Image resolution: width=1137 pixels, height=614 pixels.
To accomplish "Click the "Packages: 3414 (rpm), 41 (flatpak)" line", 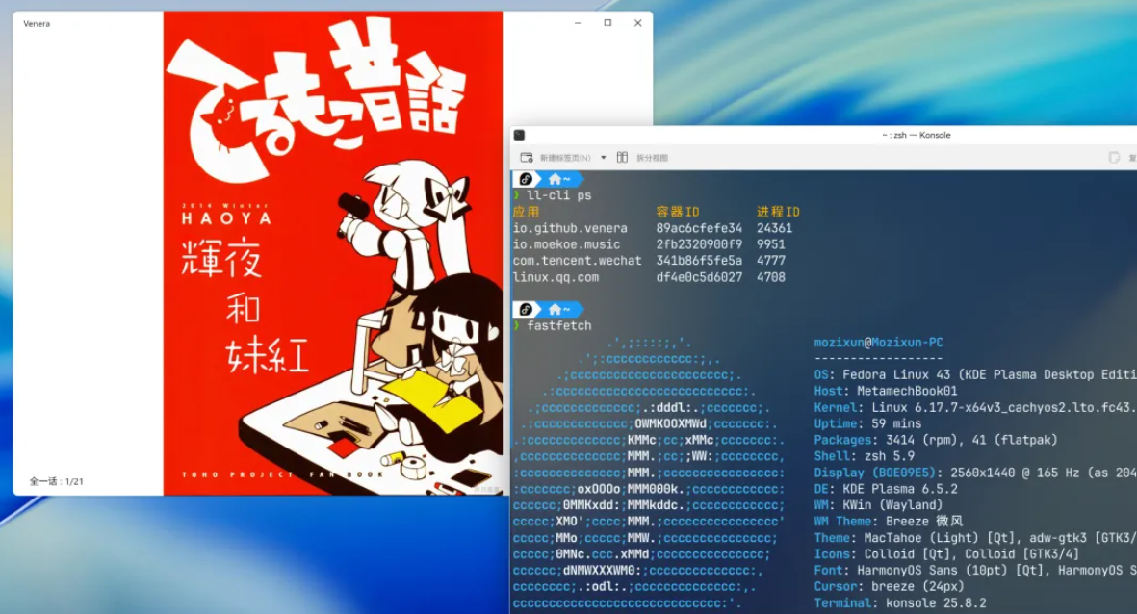I will pyautogui.click(x=936, y=440).
